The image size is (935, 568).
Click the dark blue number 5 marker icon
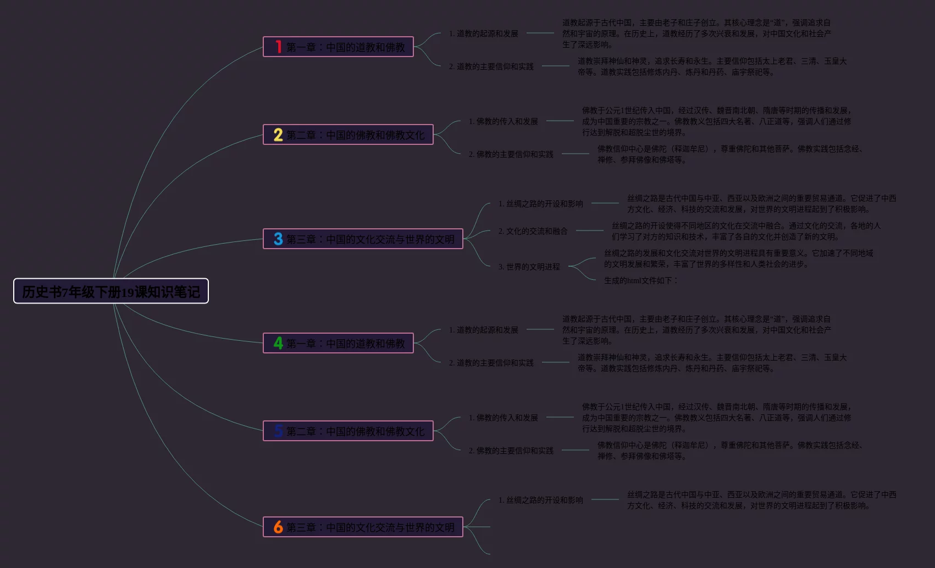[278, 431]
